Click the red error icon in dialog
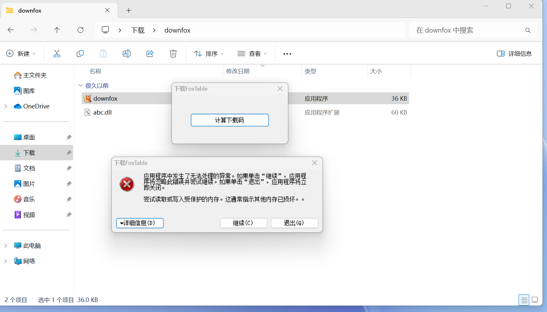 tap(127, 184)
